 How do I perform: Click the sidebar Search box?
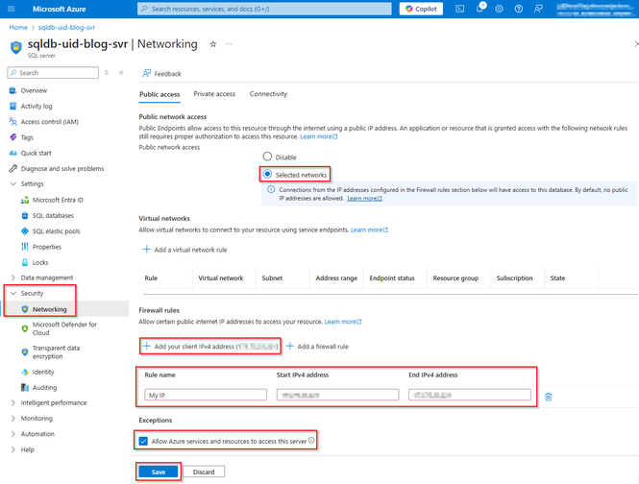point(53,73)
